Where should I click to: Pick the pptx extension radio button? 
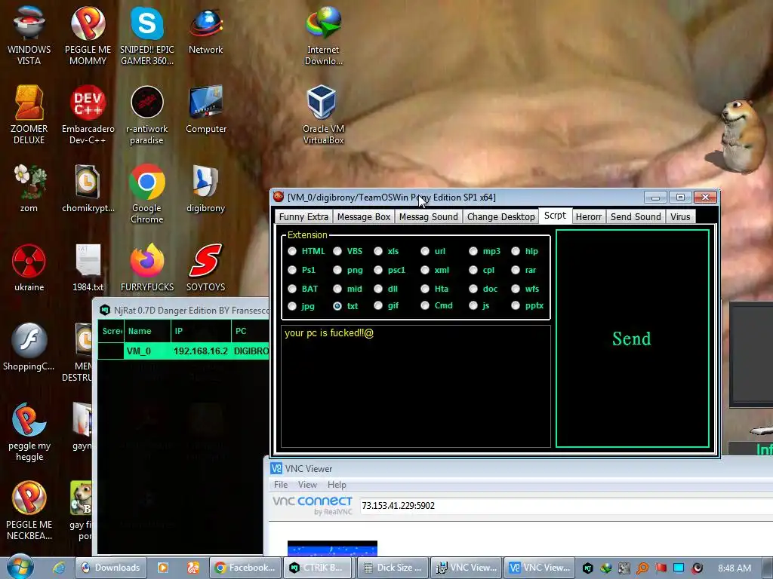pos(516,305)
